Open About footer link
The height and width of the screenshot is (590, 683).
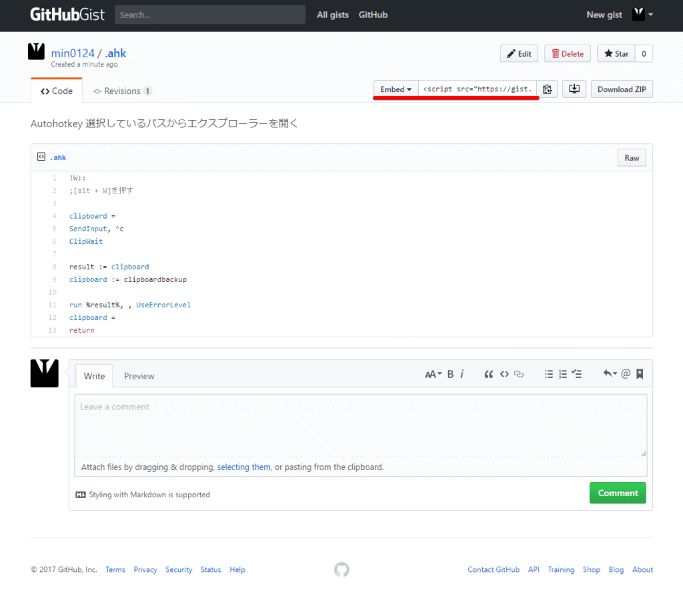[x=642, y=569]
